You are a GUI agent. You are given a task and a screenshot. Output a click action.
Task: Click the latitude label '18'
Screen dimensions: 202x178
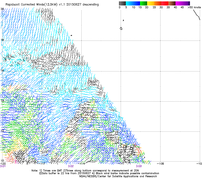2,40
